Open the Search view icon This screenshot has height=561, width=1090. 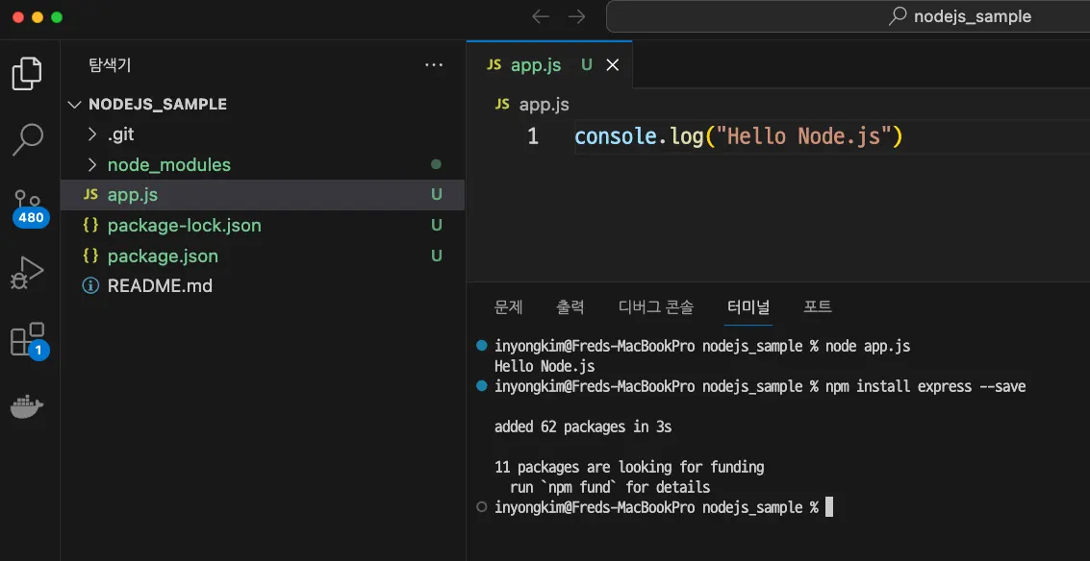[27, 139]
